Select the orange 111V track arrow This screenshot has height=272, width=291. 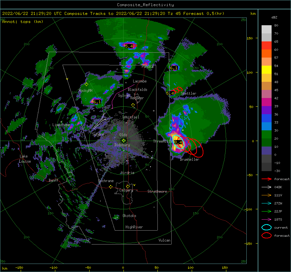click(266, 195)
